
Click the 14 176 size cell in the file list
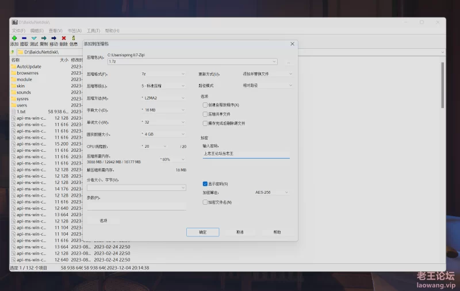click(x=62, y=189)
